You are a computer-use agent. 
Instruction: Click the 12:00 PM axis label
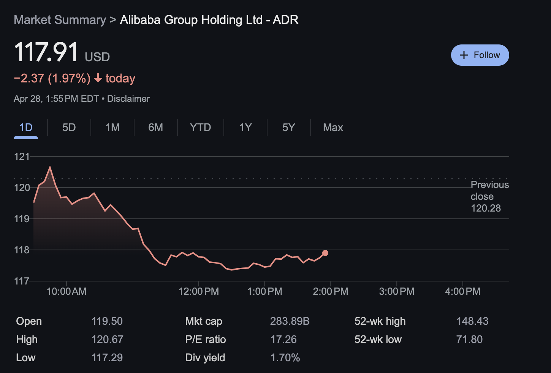coord(199,291)
